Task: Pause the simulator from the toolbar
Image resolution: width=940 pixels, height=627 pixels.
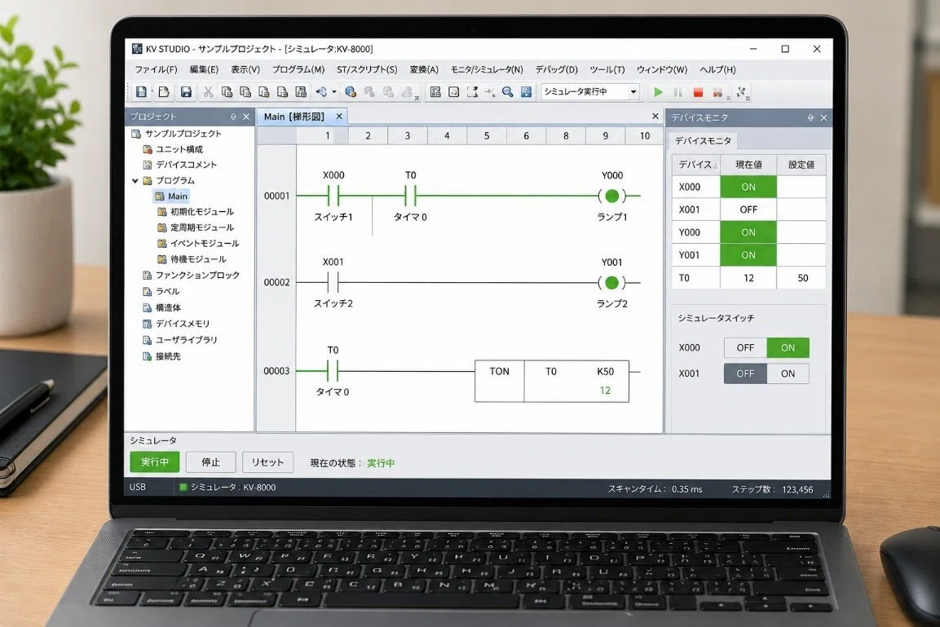Action: (678, 92)
